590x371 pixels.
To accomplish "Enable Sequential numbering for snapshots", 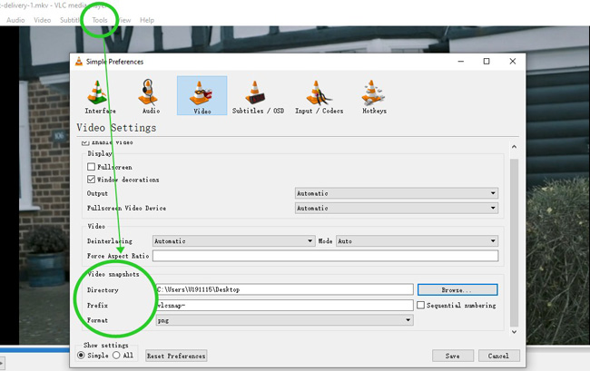I will pyautogui.click(x=420, y=305).
